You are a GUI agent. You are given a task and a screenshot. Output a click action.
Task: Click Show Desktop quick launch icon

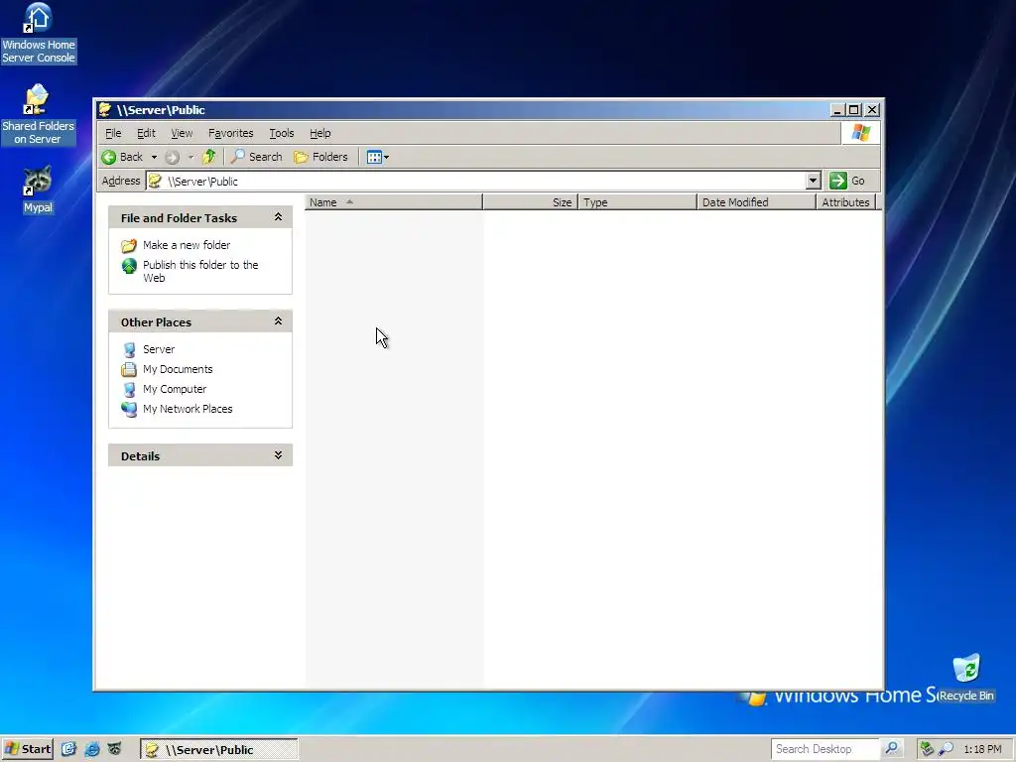[x=68, y=749]
